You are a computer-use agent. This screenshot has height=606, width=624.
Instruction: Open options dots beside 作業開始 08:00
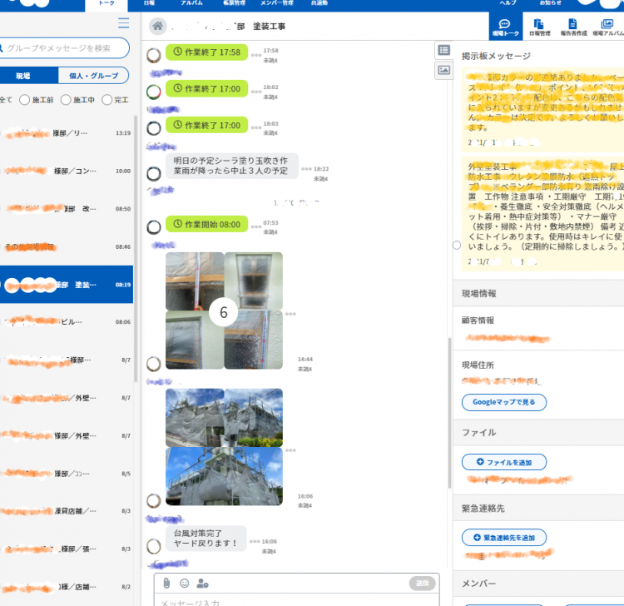click(256, 226)
